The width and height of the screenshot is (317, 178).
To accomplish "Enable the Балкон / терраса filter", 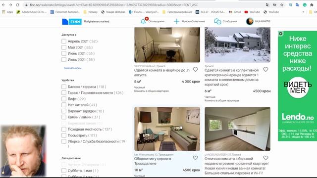I will [x=64, y=87].
